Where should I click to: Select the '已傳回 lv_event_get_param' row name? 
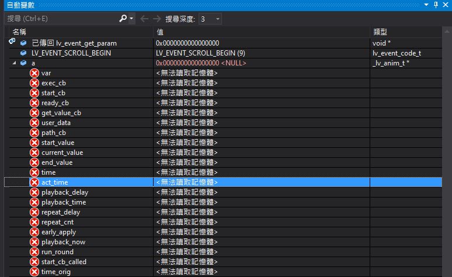(74, 43)
